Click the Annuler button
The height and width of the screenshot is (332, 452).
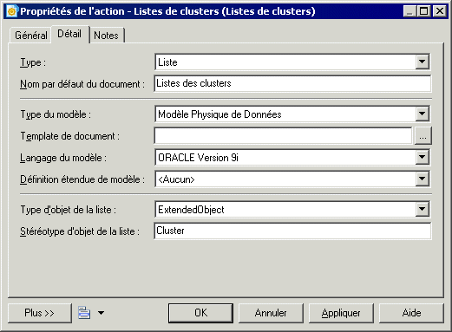[271, 313]
